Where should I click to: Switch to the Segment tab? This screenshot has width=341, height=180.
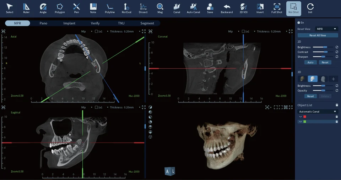click(x=147, y=23)
